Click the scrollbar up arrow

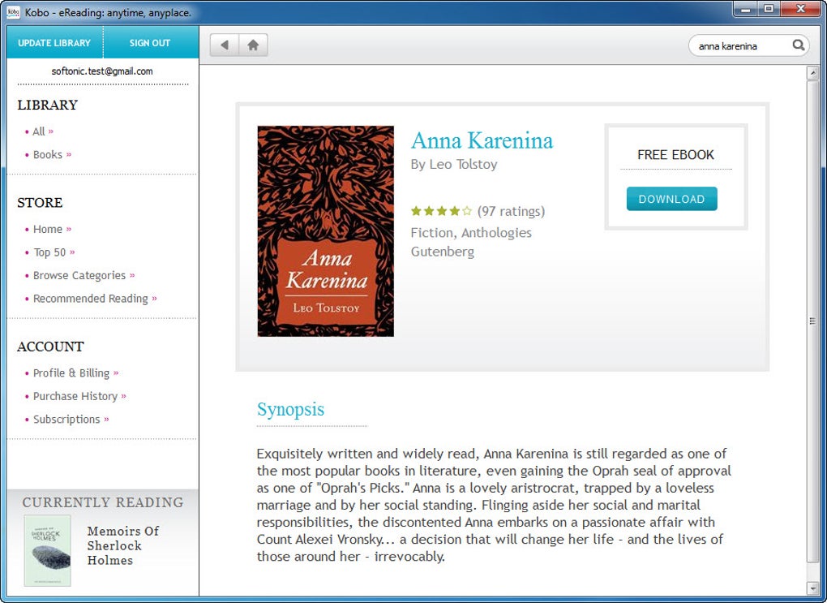[812, 72]
